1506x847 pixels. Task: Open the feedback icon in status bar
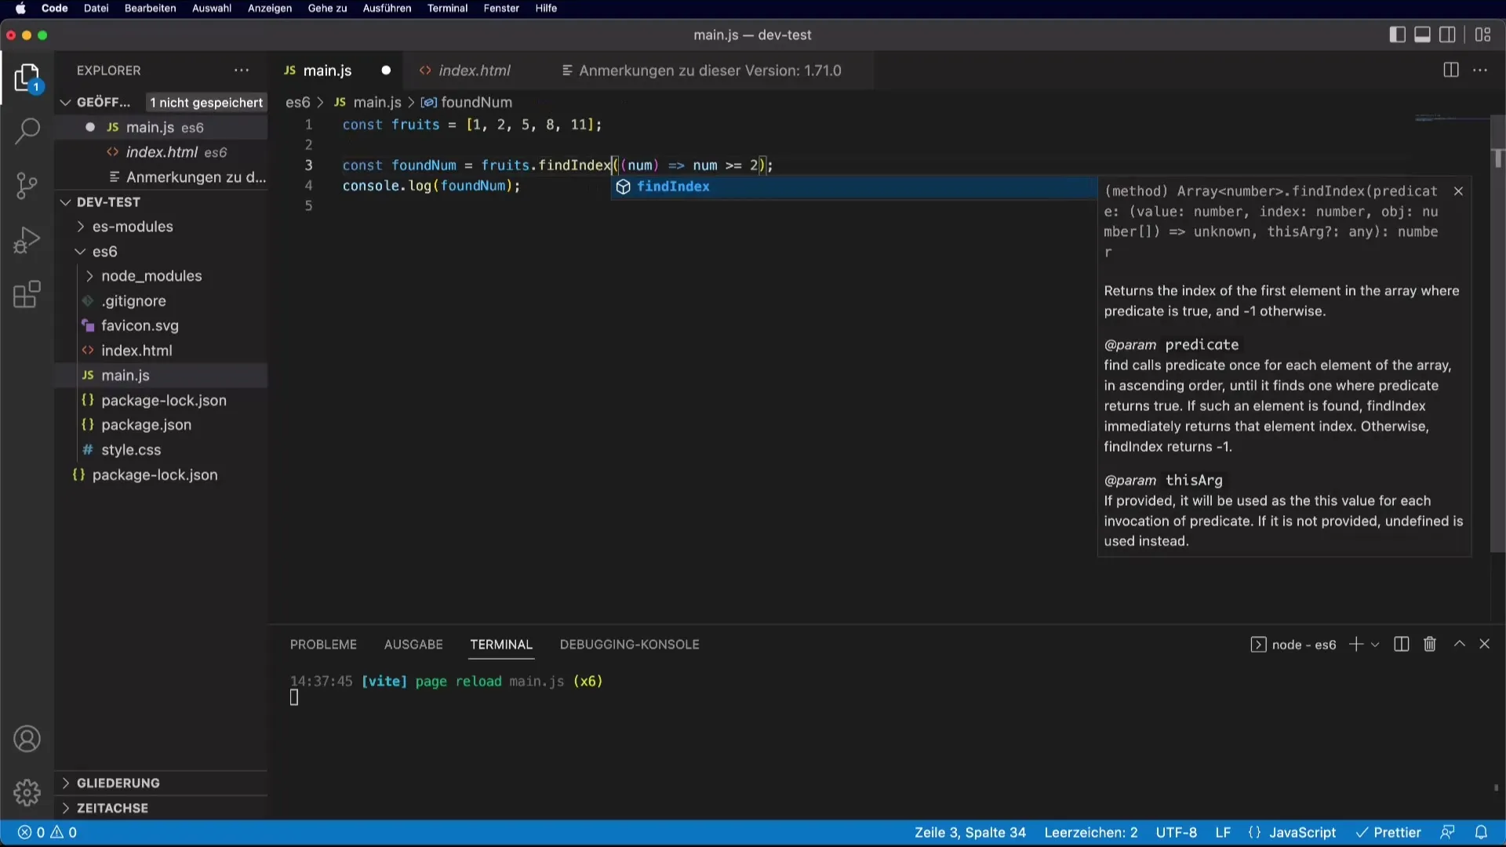pos(1447,832)
